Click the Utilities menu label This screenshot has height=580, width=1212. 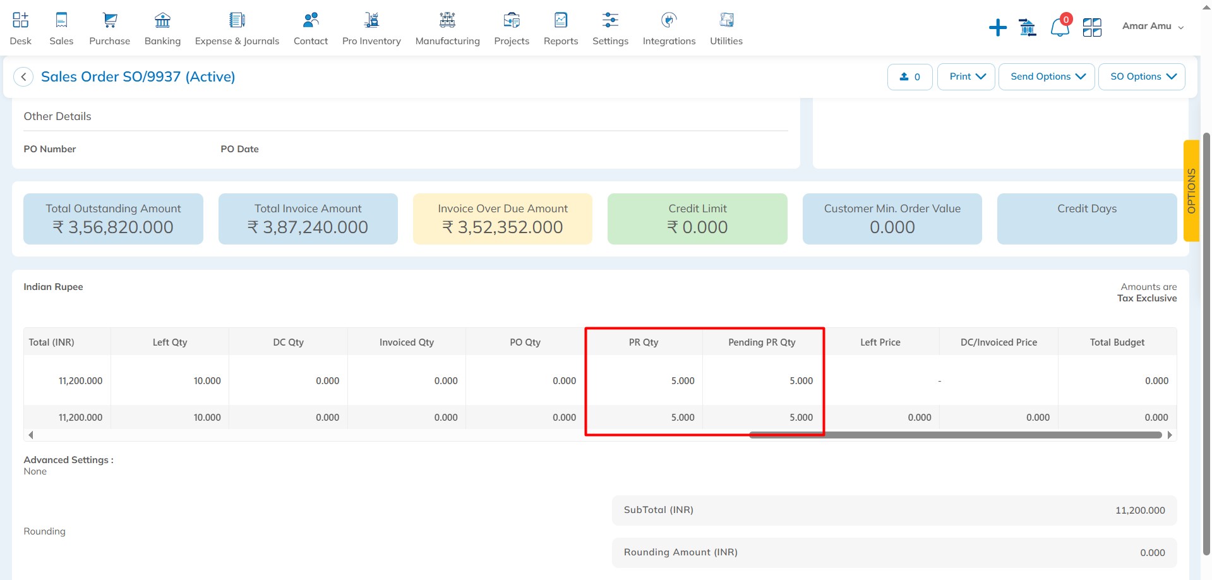tap(726, 41)
